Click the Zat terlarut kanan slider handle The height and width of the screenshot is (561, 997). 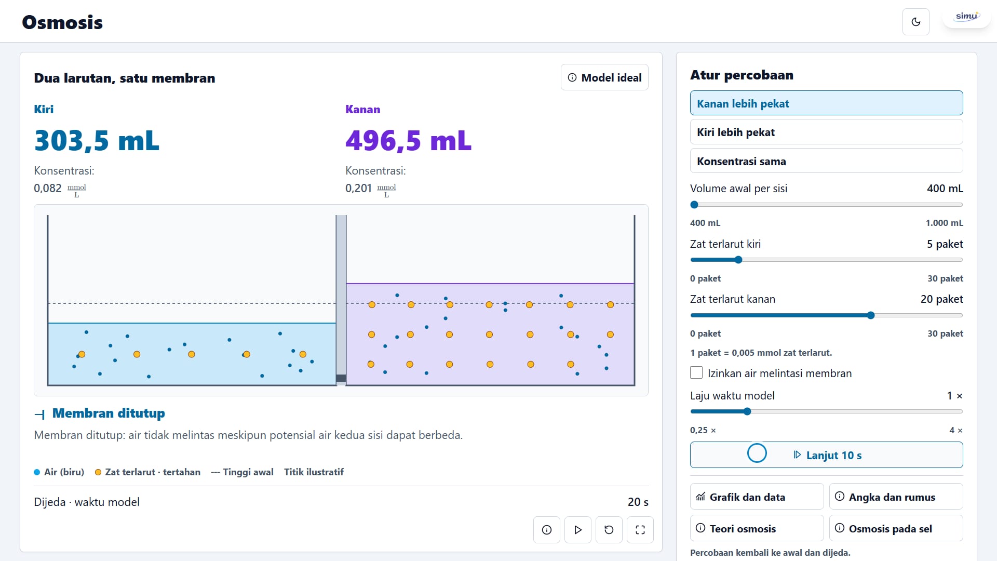[871, 315]
